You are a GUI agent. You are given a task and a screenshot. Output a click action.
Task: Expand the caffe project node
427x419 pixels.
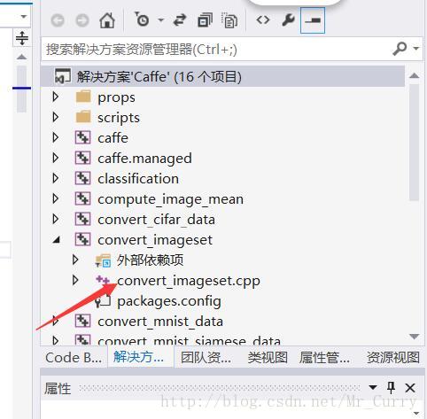pyautogui.click(x=56, y=137)
